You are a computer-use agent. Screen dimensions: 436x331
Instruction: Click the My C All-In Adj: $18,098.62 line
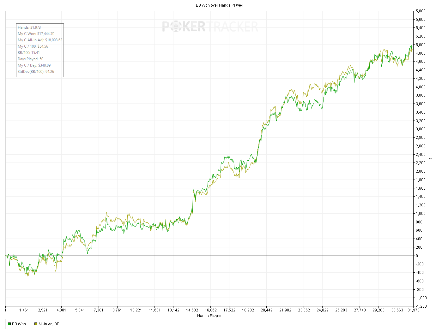pos(40,40)
